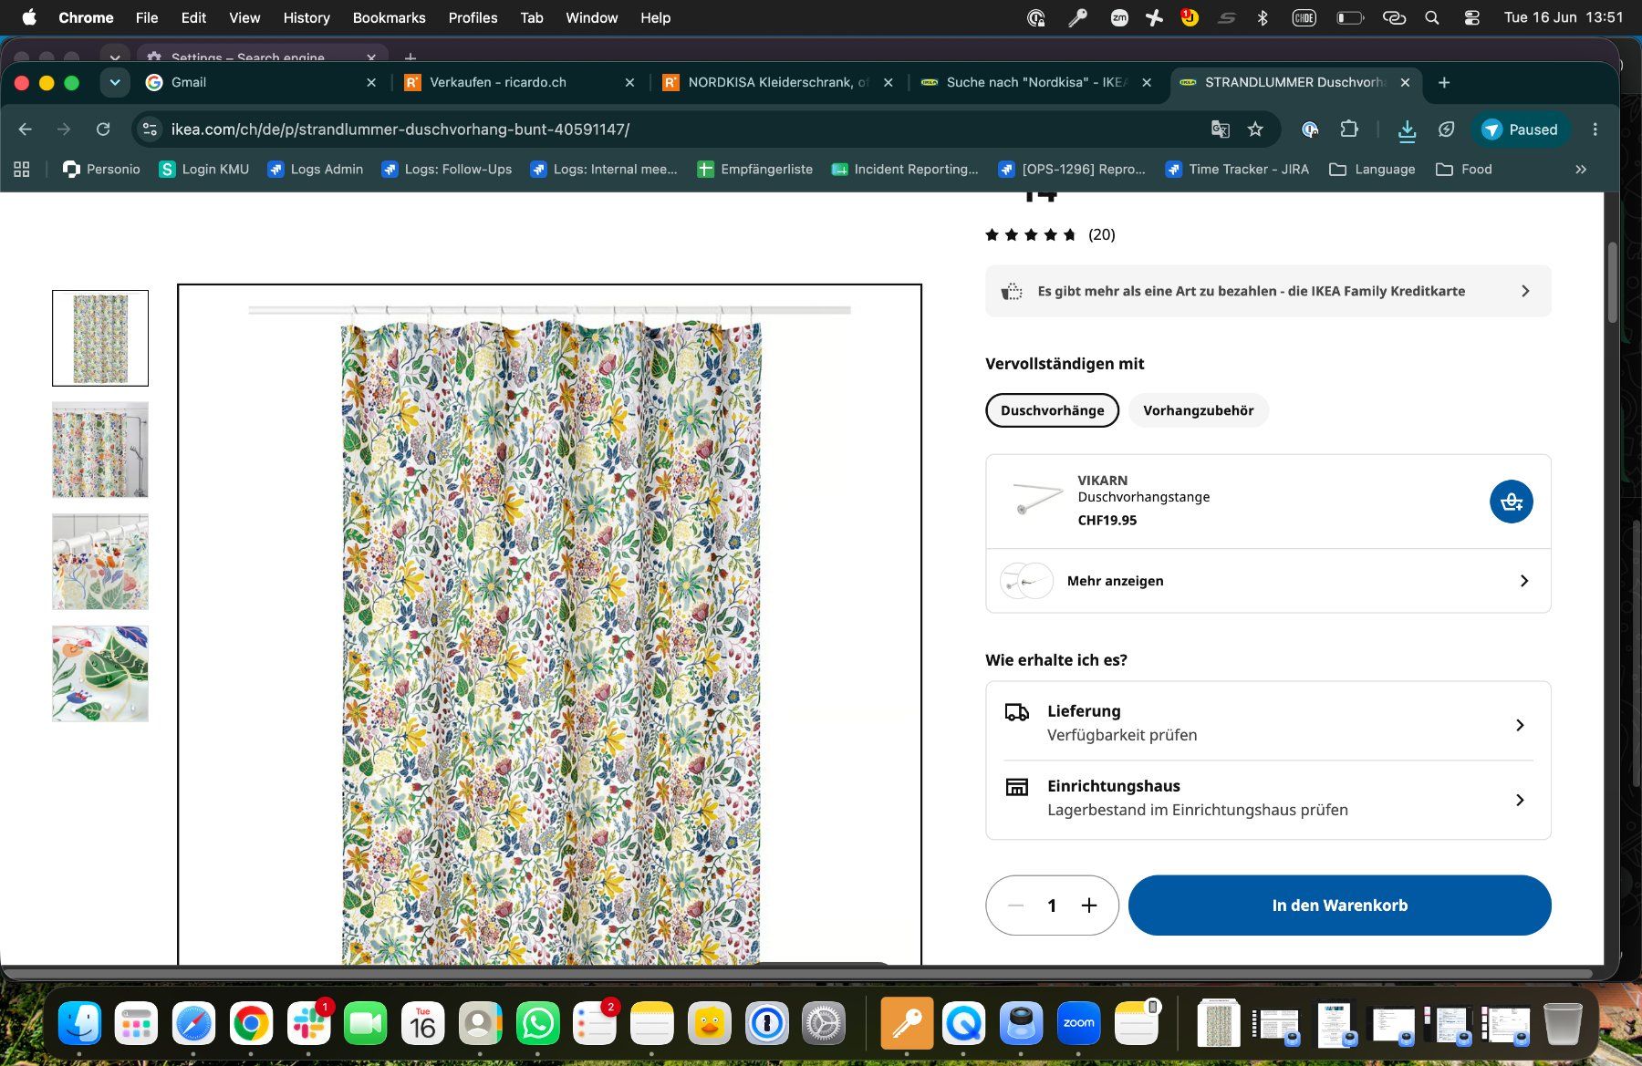
Task: Open Finder from the dock
Action: pyautogui.click(x=80, y=1023)
